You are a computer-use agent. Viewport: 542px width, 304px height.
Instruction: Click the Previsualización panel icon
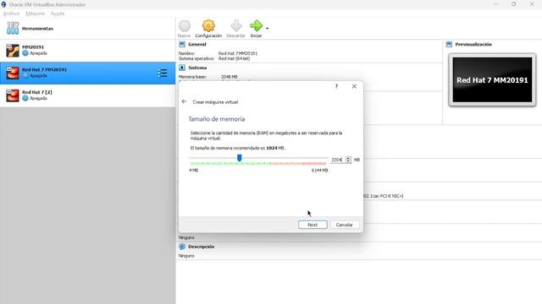pyautogui.click(x=449, y=44)
